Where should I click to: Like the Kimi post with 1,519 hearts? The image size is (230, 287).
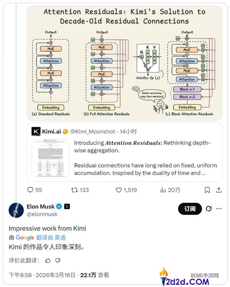pos(119,190)
